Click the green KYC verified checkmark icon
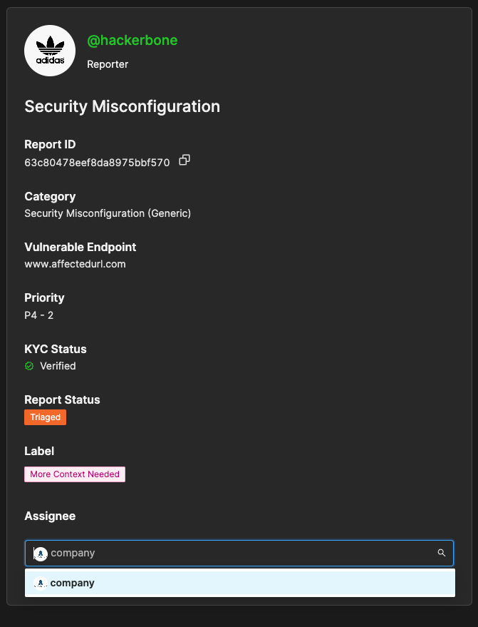Viewport: 478px width, 627px height. 29,366
